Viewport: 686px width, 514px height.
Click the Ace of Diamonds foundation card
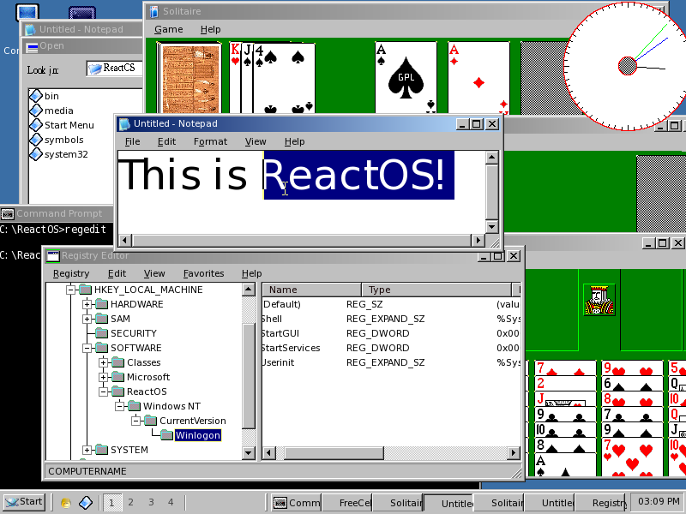(x=478, y=77)
